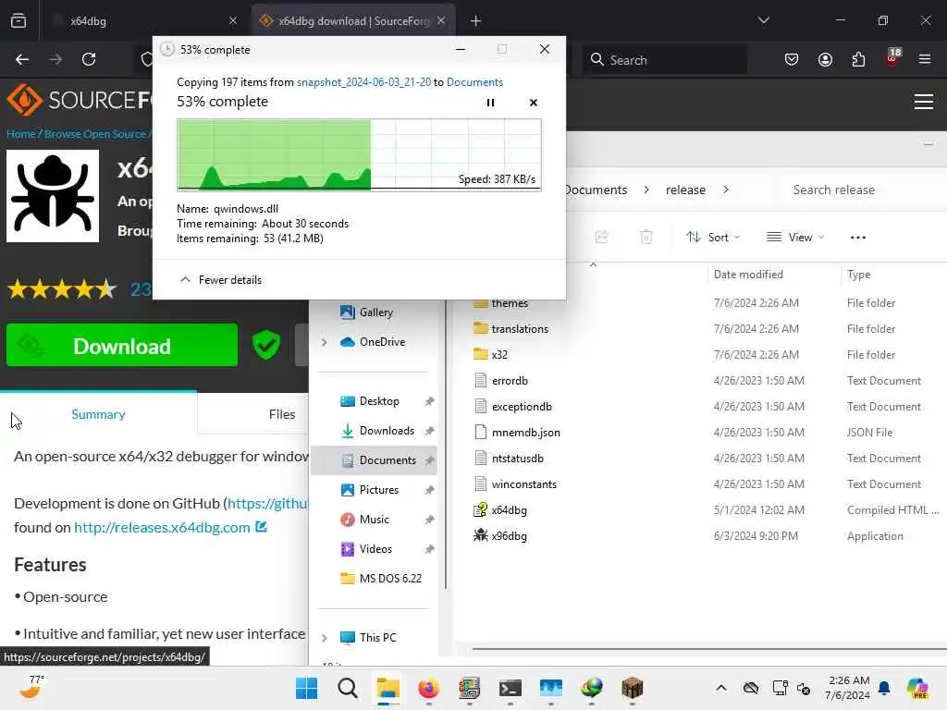Select release in the Explorer breadcrumb
Viewport: 947px width, 710px height.
pos(685,190)
